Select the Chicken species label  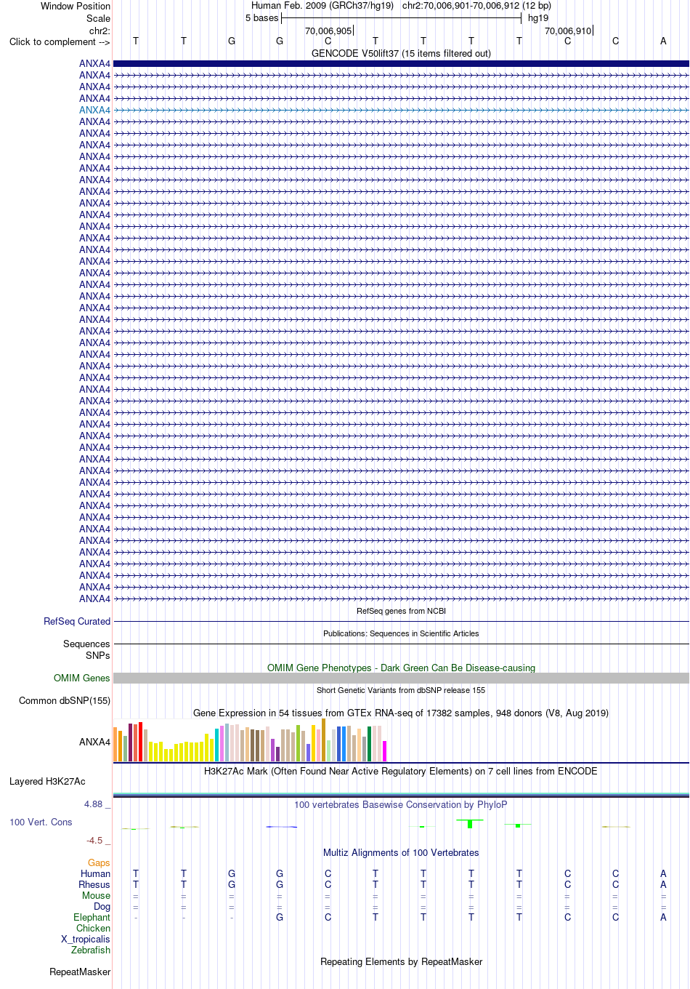pyautogui.click(x=93, y=928)
